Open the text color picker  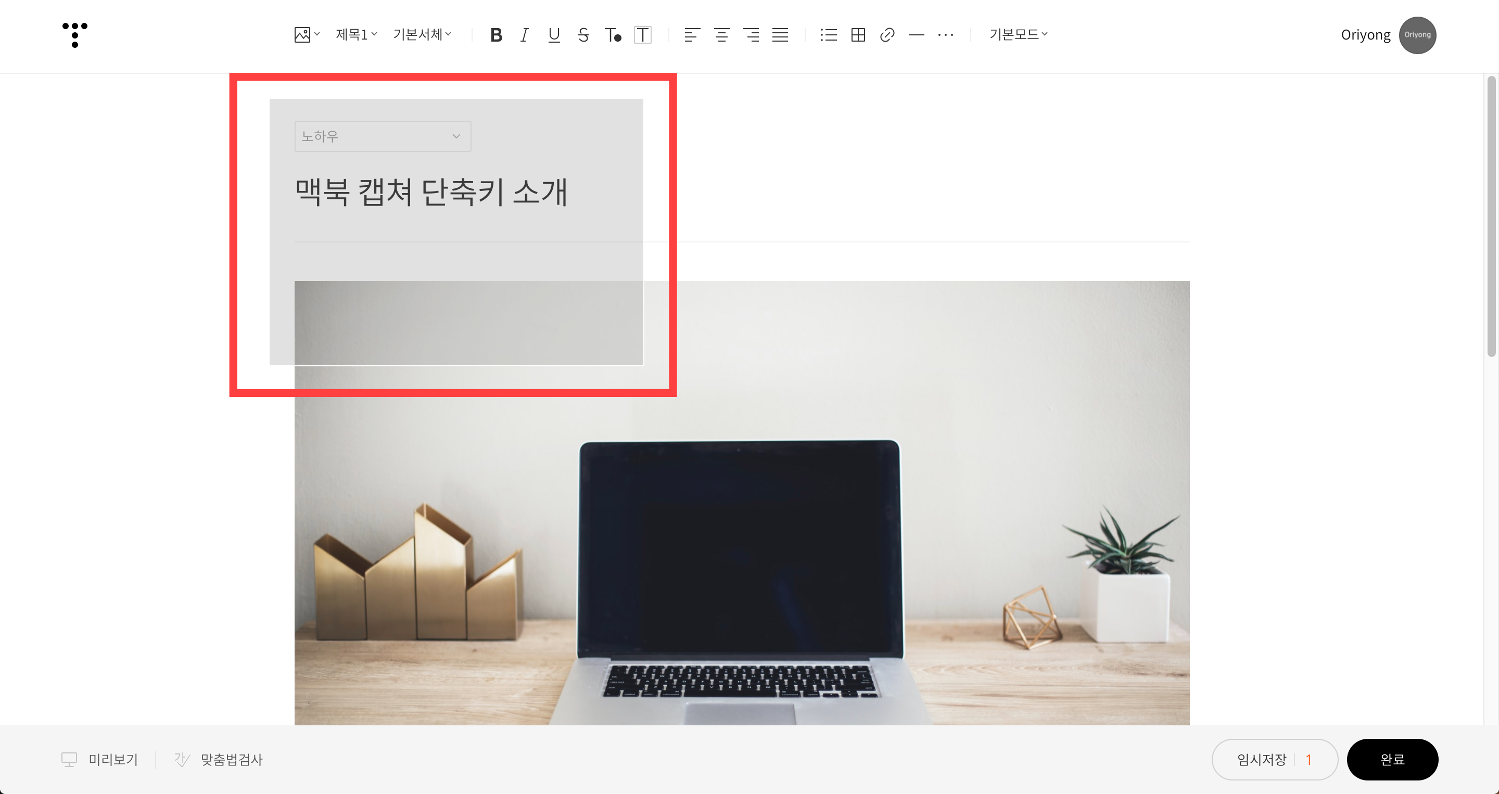coord(612,35)
